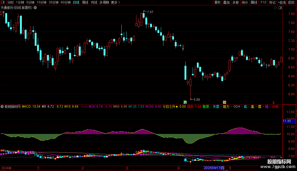The width and height of the screenshot is (297, 171).
Task: Click the red $ marker icon
Action: [274, 103]
